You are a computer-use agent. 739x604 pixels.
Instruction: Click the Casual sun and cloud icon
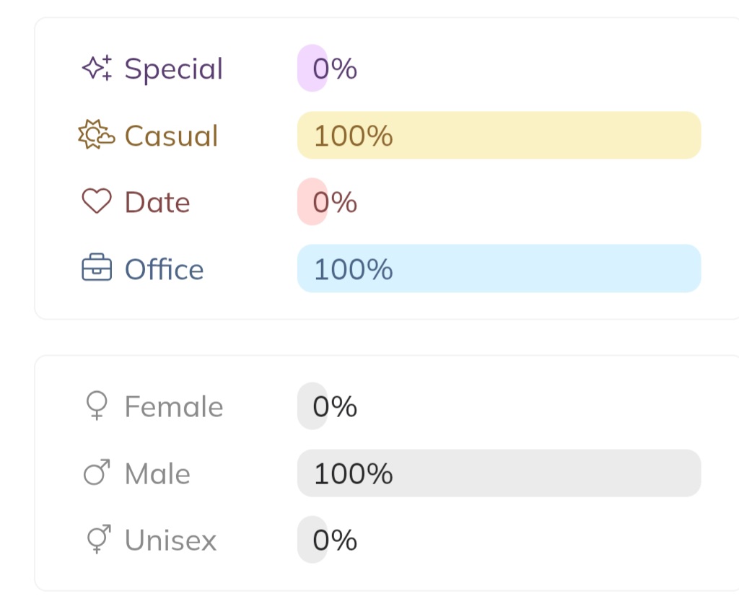(96, 136)
